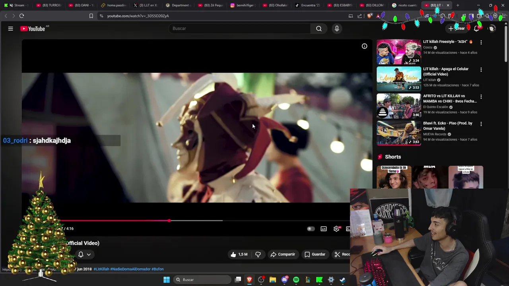The width and height of the screenshot is (509, 286).
Task: Open the video info card icon
Action: [364, 46]
